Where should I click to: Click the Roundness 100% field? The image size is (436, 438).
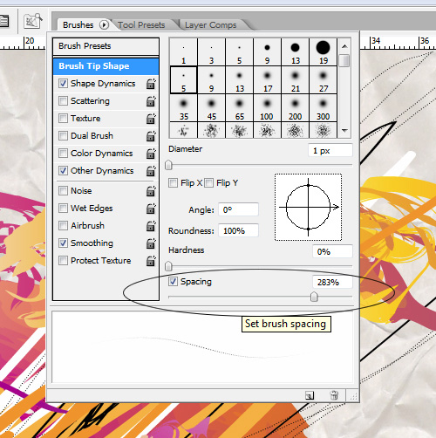238,231
